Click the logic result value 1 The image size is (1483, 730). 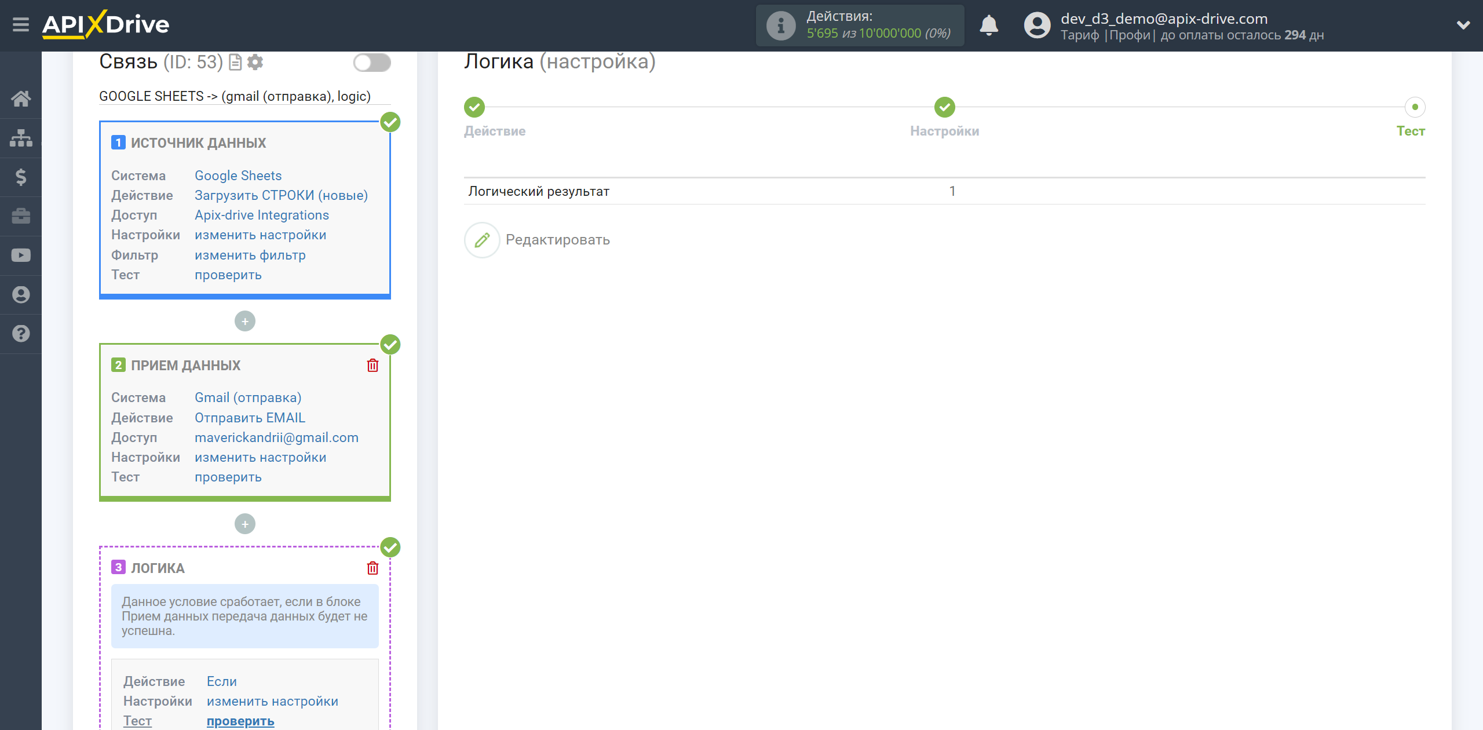(952, 191)
